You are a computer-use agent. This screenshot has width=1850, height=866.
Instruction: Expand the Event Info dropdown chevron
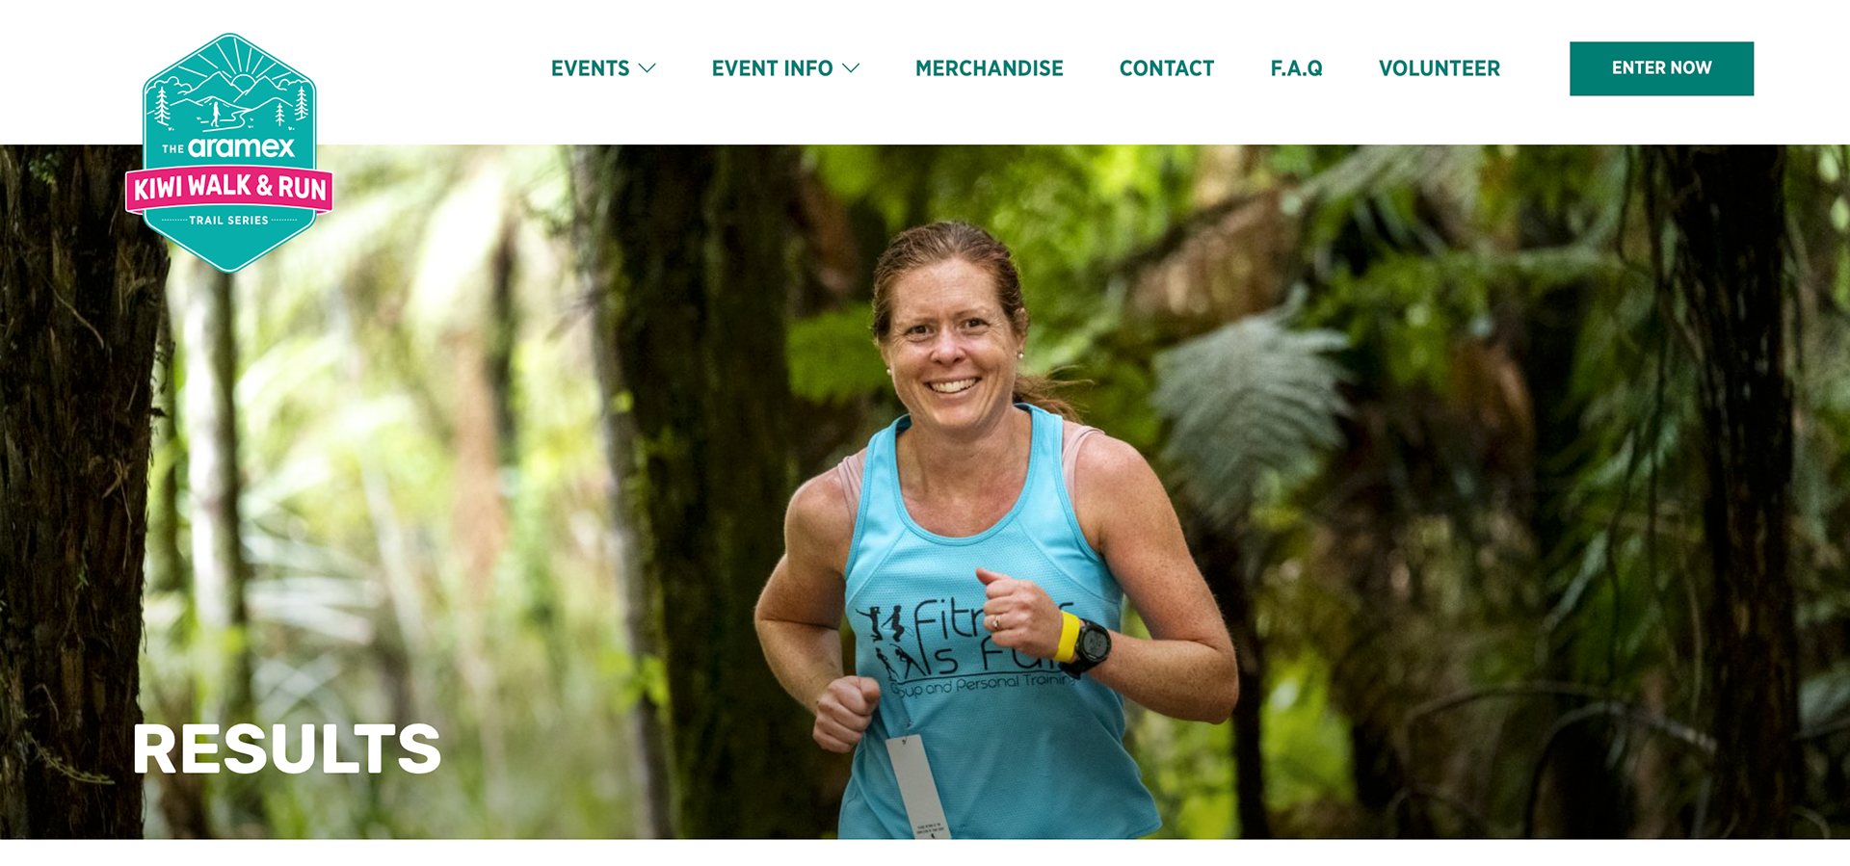coord(851,68)
